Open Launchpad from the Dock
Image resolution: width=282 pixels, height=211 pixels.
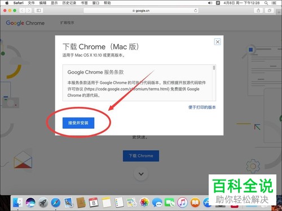(x=43, y=203)
